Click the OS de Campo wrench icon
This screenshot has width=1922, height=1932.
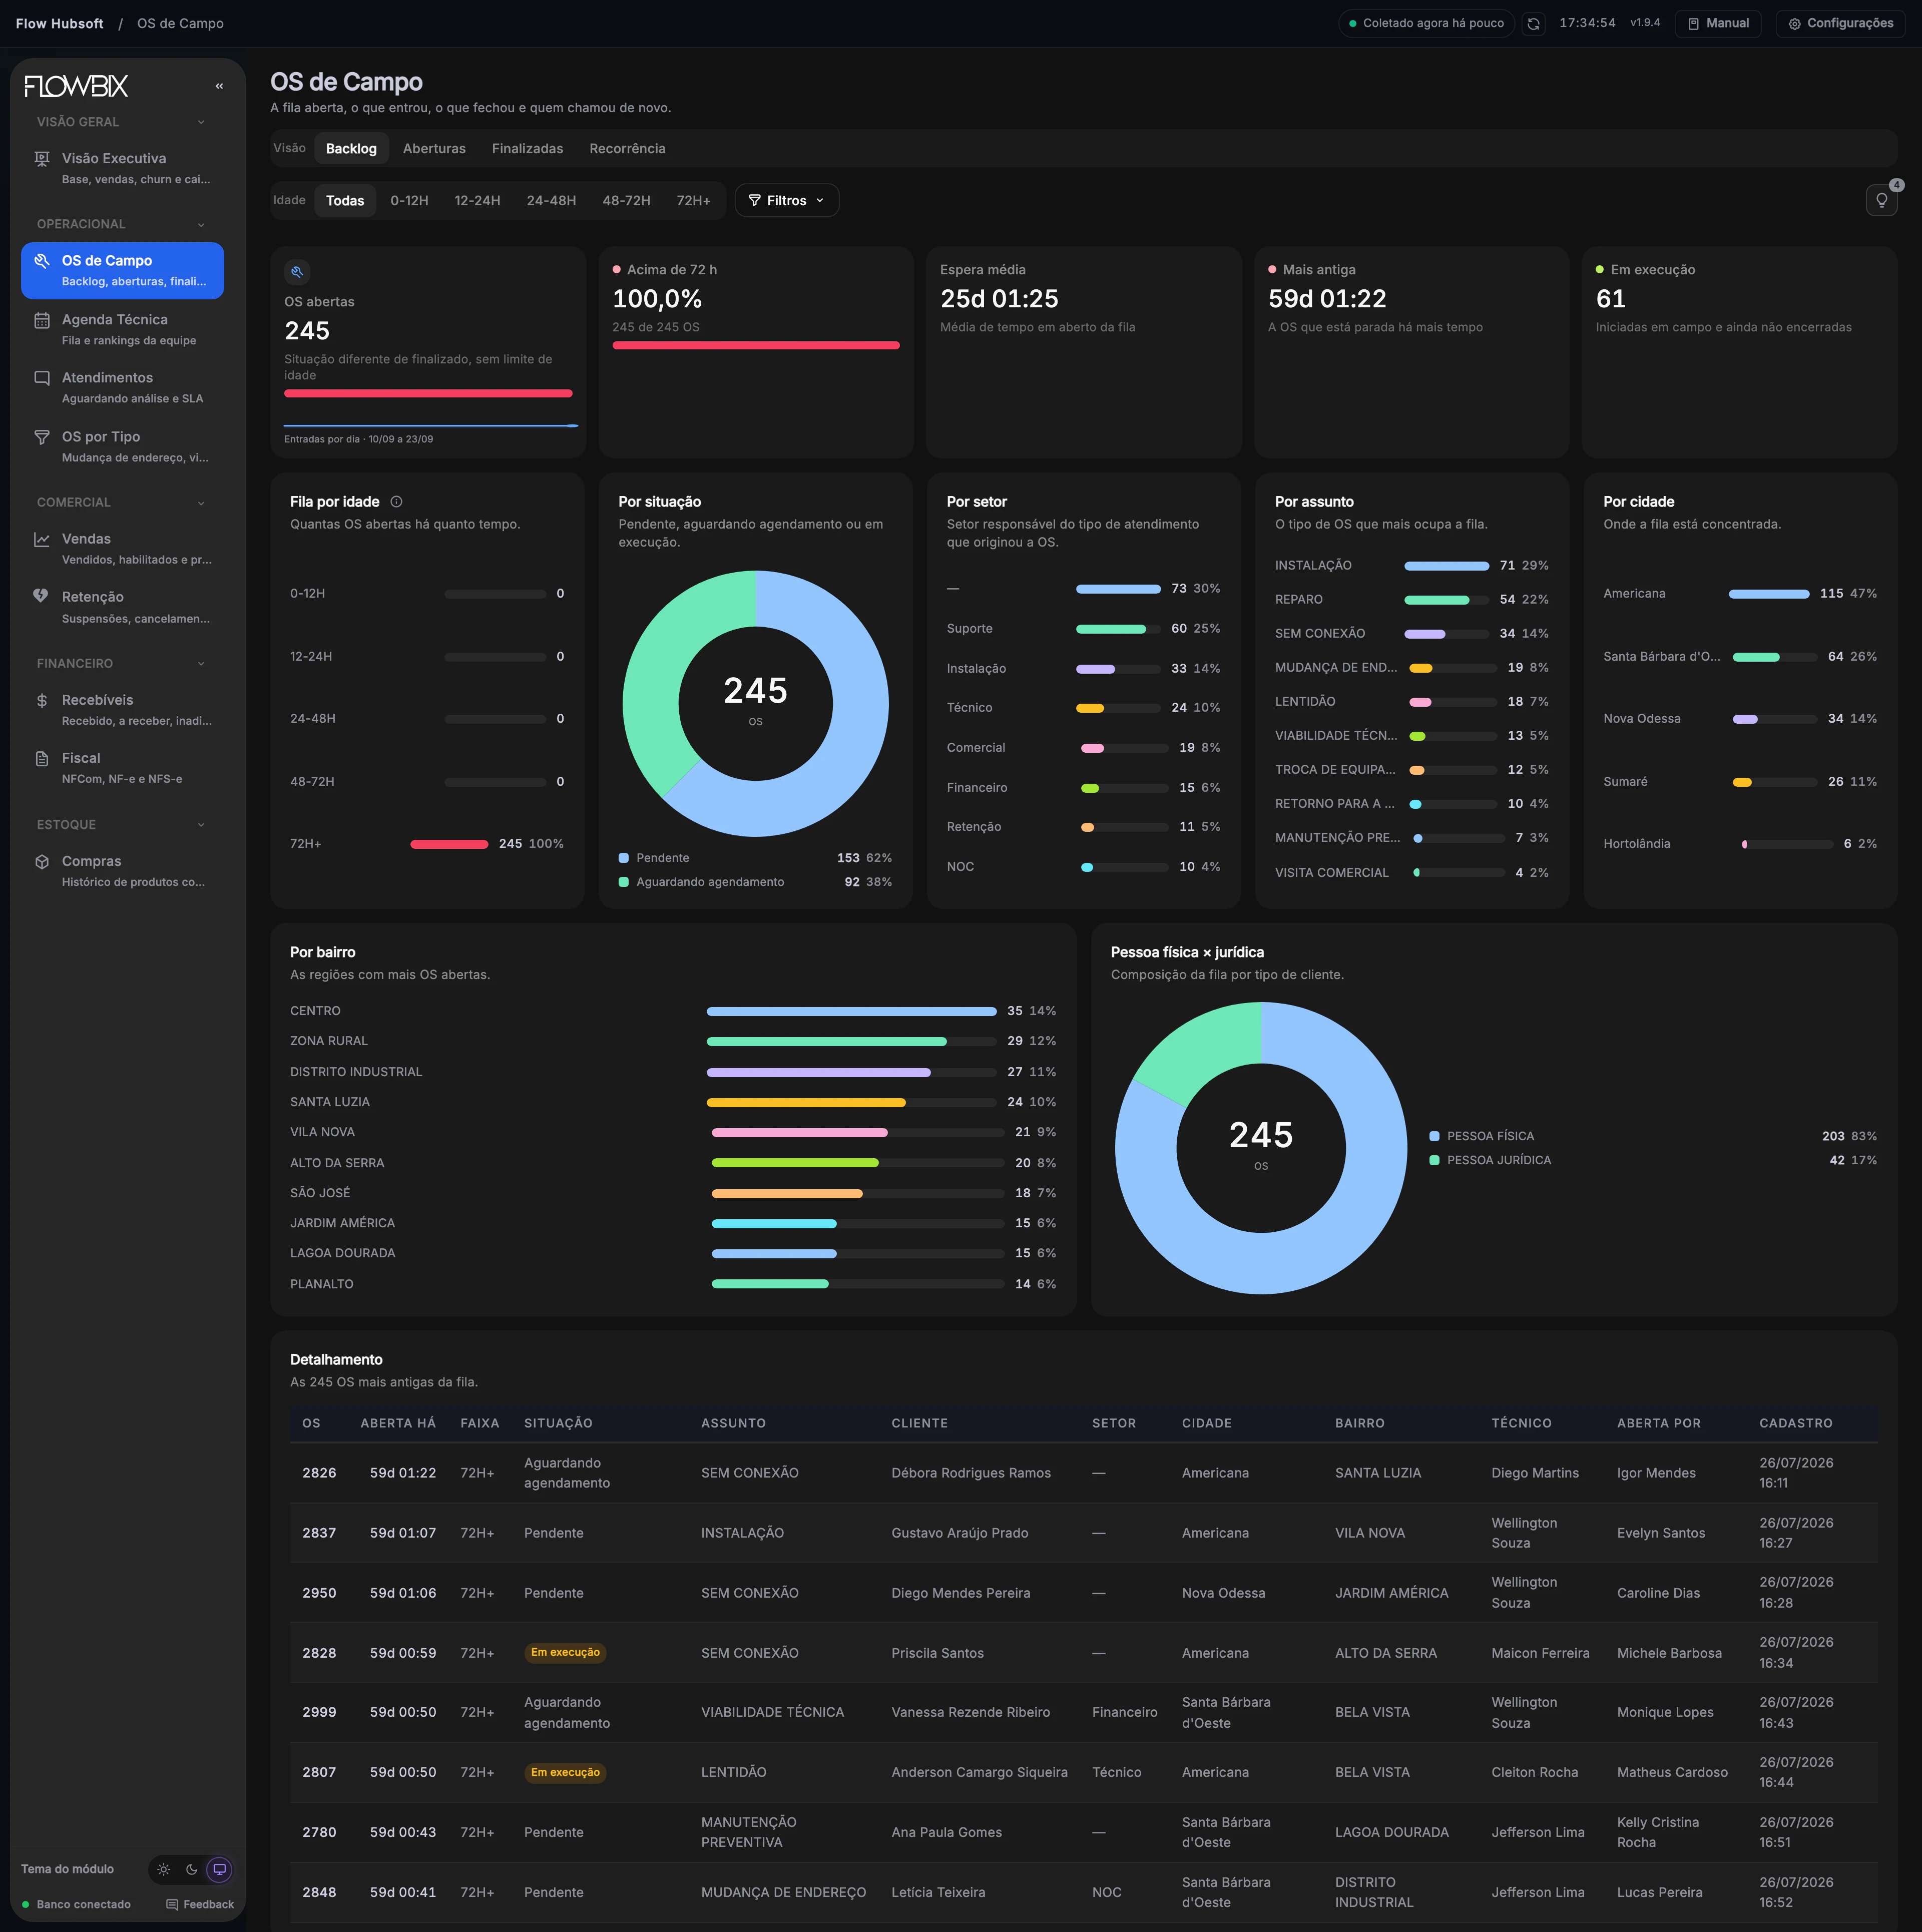(x=42, y=261)
